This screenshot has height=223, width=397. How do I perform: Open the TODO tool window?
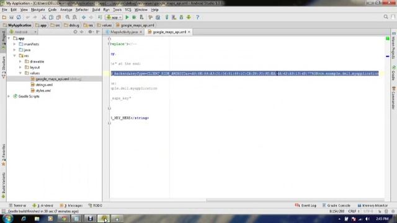click(95, 206)
